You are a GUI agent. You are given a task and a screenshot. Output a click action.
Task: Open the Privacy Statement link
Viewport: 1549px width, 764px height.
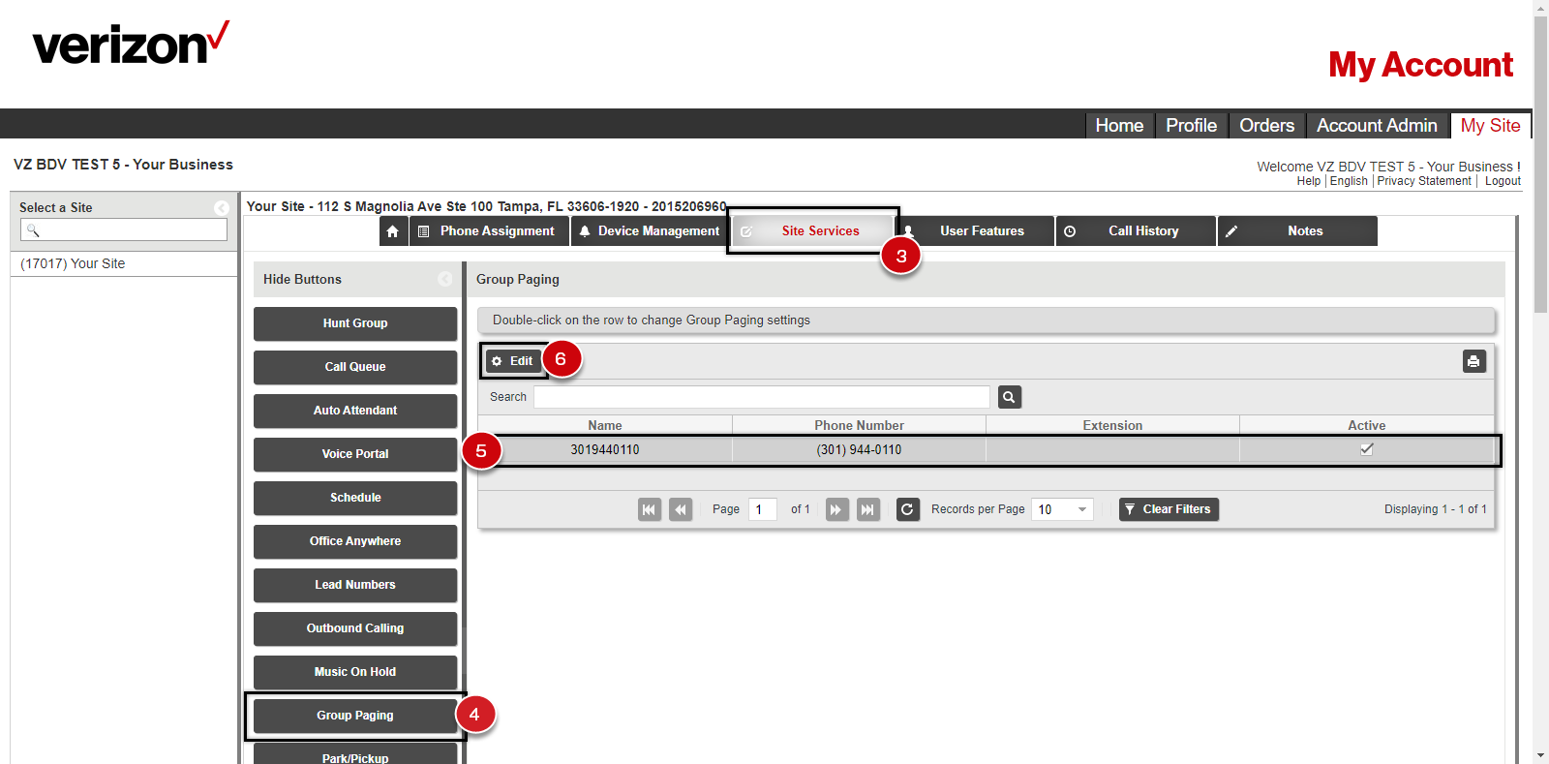(x=1424, y=181)
